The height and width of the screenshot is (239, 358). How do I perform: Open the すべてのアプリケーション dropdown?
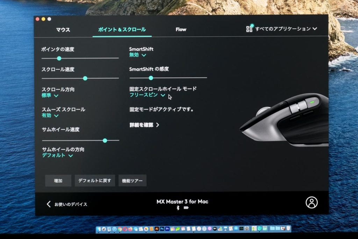pyautogui.click(x=286, y=29)
